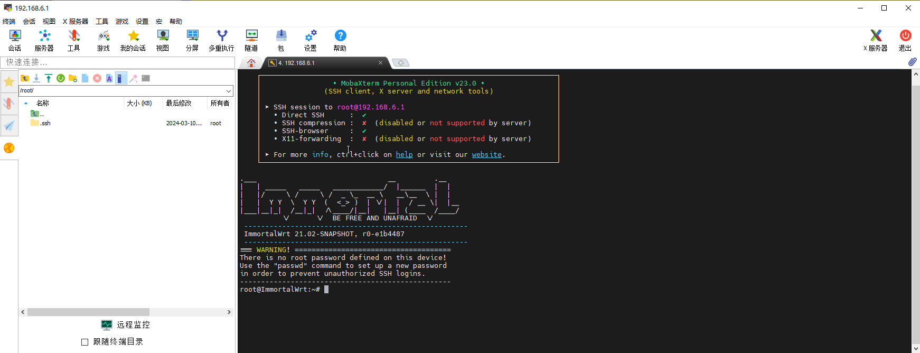The image size is (920, 353).
Task: Click the 隧道 tunneling toolbar icon
Action: 251,41
